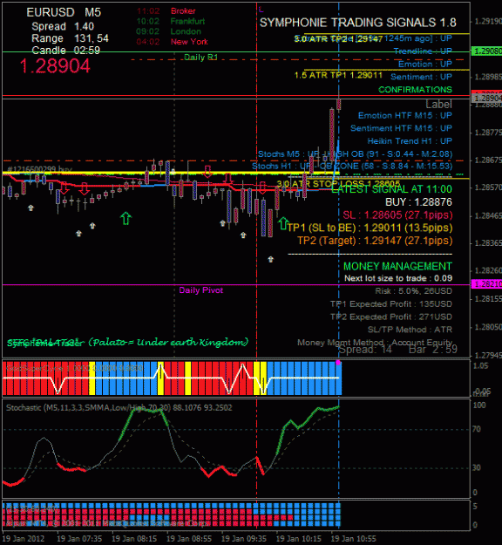Screen dimensions: 502x545
Task: Click the Emotion : UP status
Action: 425,64
